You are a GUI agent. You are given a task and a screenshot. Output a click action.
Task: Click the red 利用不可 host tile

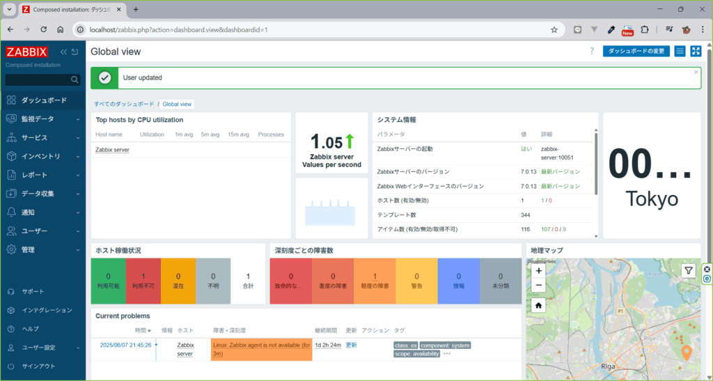(143, 281)
